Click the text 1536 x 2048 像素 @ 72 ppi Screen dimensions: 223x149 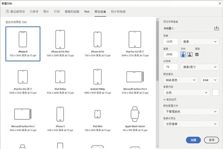(60, 93)
